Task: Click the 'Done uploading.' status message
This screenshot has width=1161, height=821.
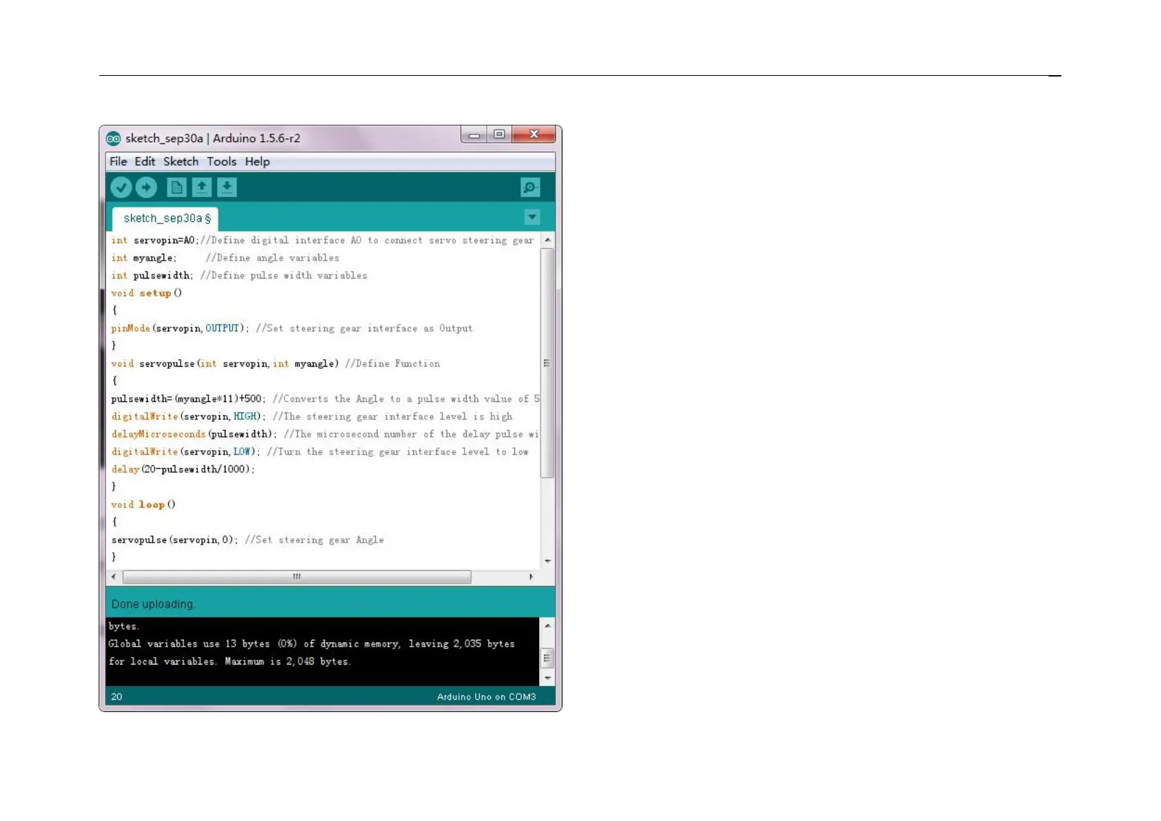Action: coord(153,605)
